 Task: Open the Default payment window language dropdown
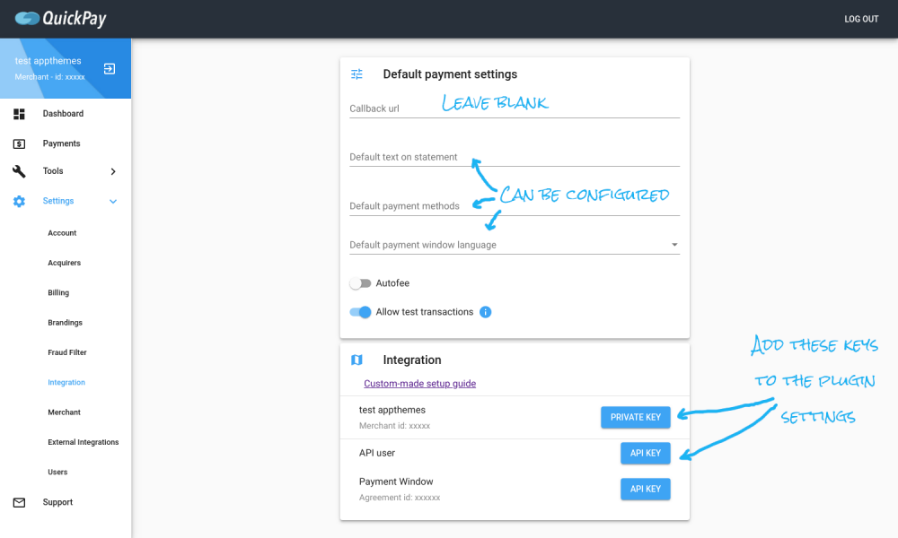[515, 245]
